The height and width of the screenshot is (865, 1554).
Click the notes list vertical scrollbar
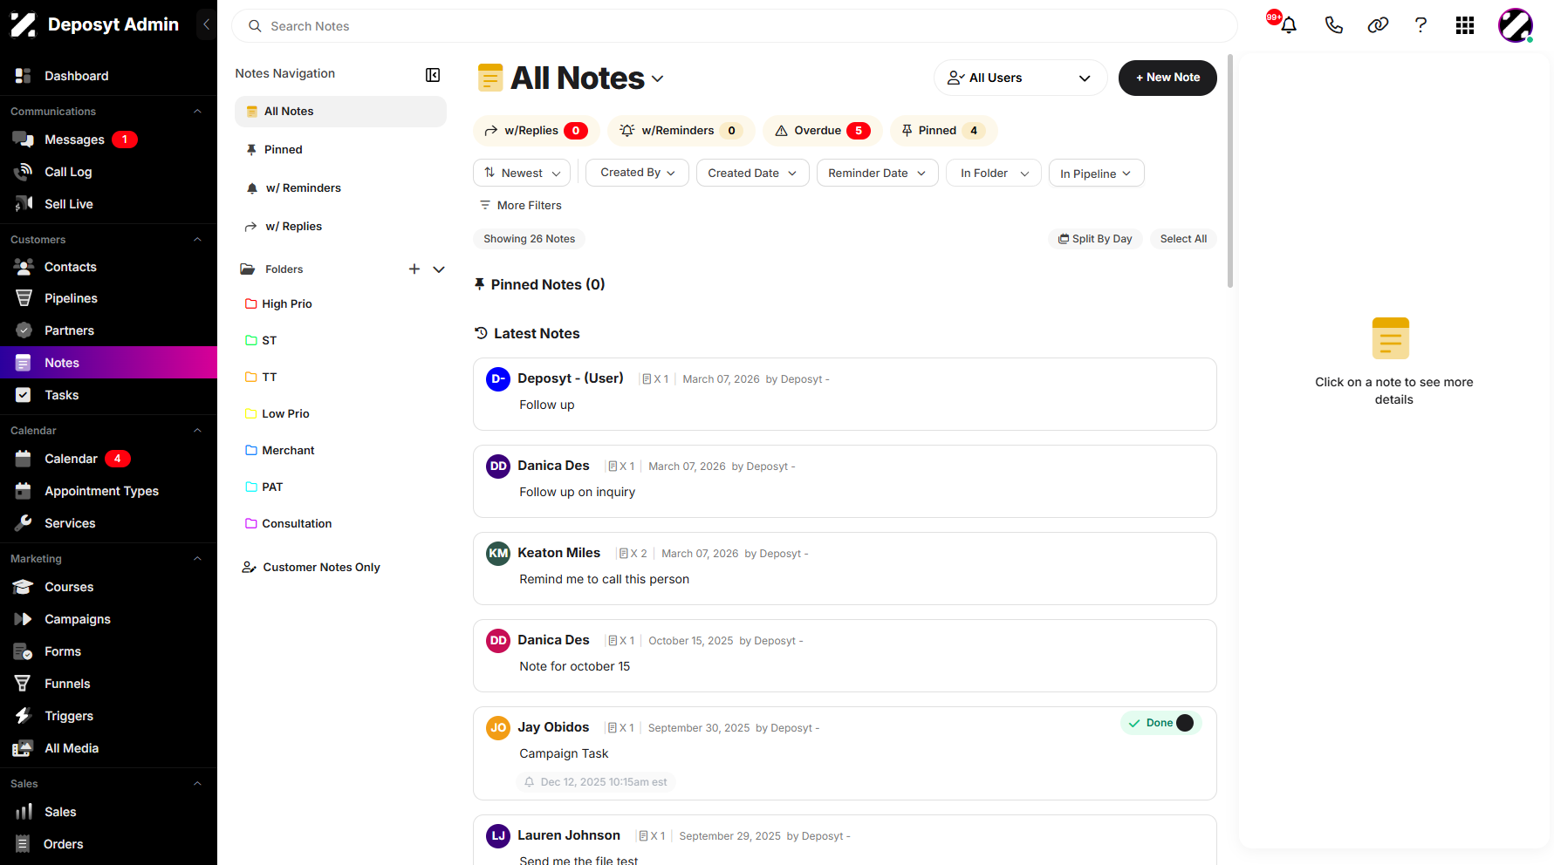click(1230, 171)
